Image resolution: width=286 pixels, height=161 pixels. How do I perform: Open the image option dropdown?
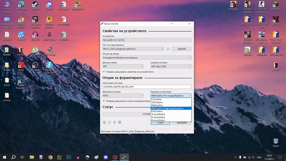pyautogui.click(x=147, y=58)
